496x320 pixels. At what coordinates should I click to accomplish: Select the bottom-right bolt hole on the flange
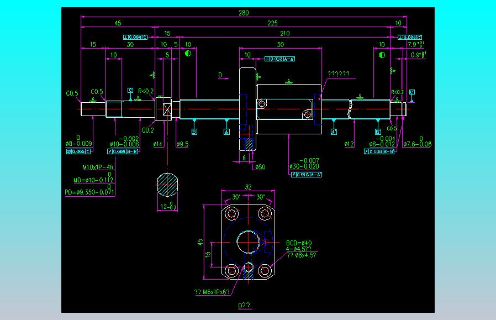pos(265,271)
